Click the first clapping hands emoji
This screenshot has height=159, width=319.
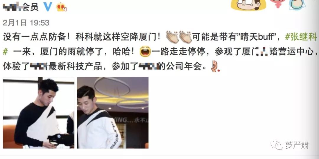[x=172, y=37]
